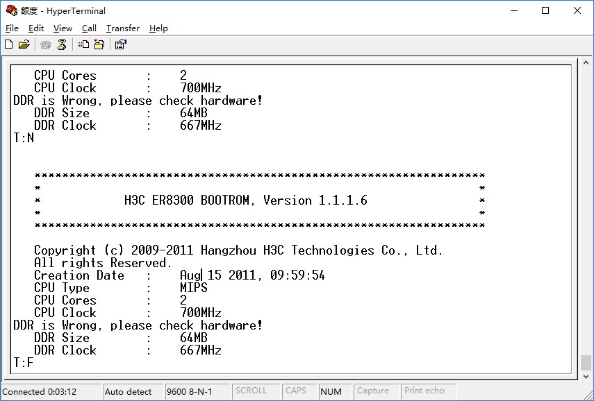Open the File menu
Image resolution: width=594 pixels, height=401 pixels.
pos(12,28)
